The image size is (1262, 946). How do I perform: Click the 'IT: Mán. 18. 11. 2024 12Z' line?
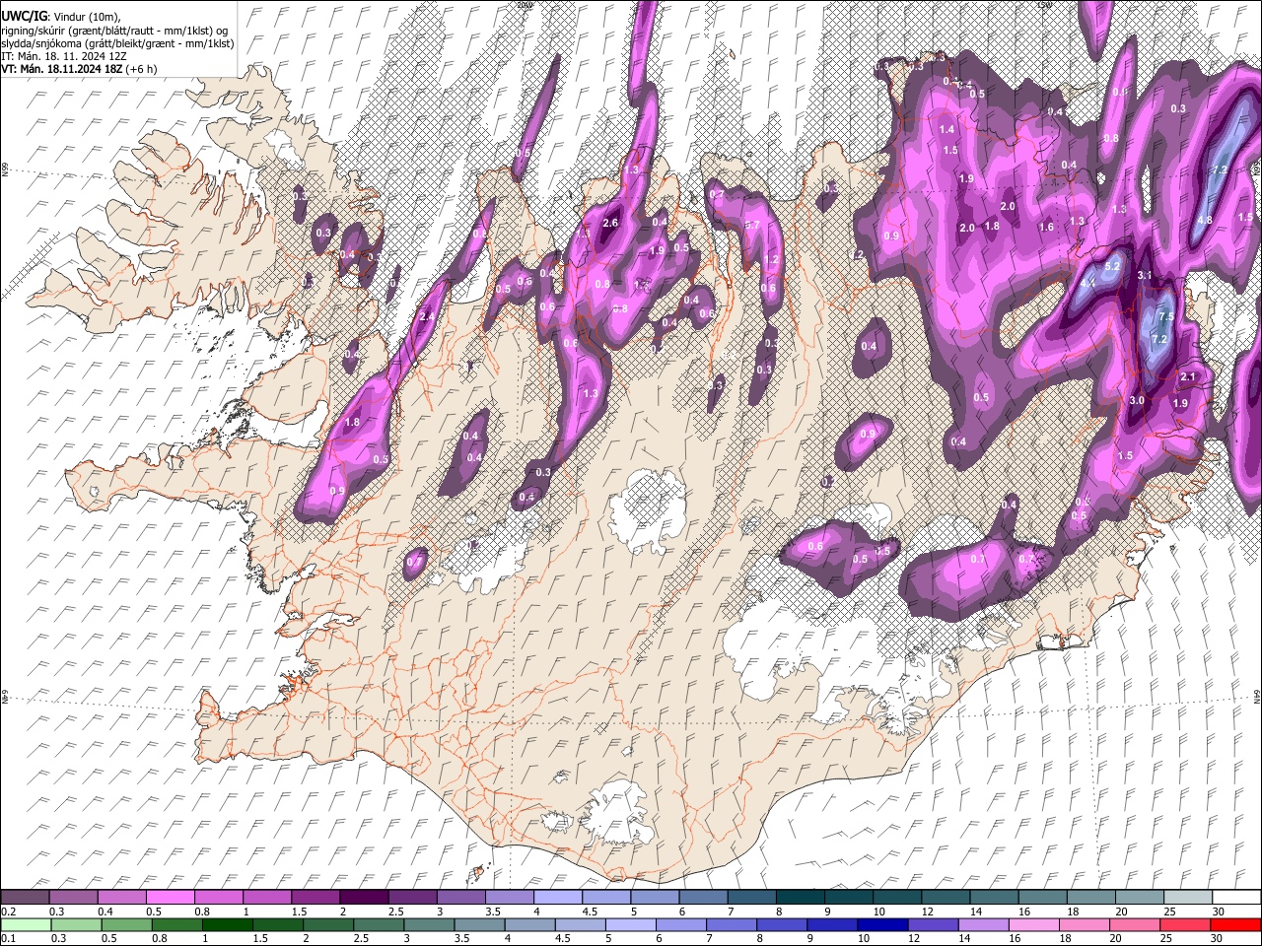tap(63, 56)
